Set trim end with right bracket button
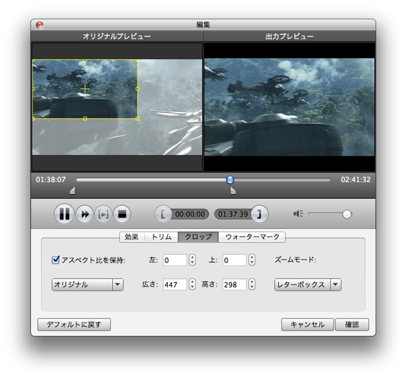This screenshot has height=378, width=406. click(x=259, y=214)
